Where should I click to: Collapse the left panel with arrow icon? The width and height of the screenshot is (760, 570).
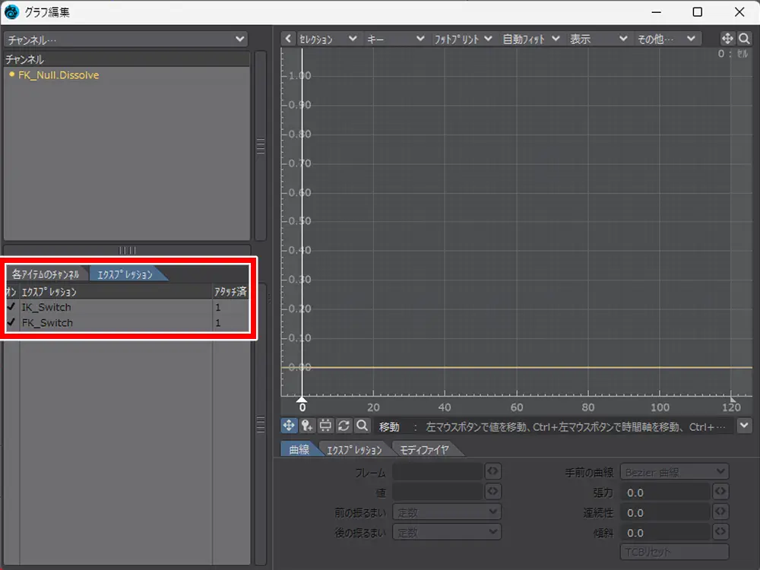pos(288,39)
